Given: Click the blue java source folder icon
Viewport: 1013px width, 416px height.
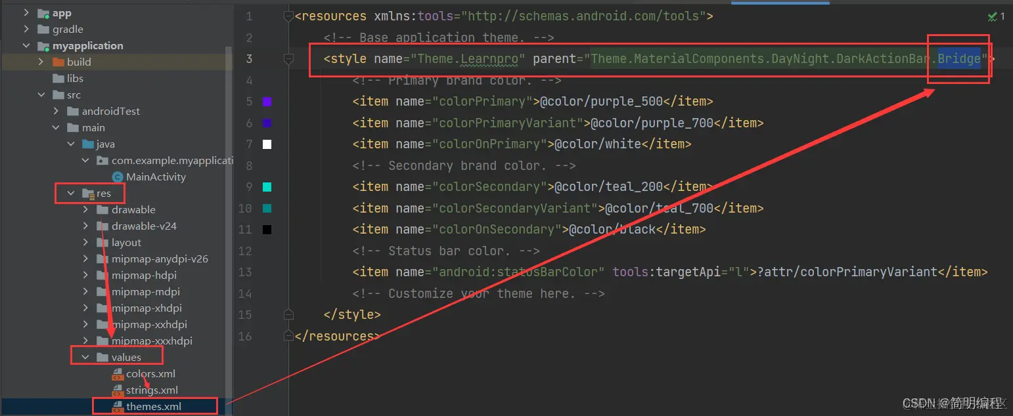Looking at the screenshot, I should tap(87, 144).
